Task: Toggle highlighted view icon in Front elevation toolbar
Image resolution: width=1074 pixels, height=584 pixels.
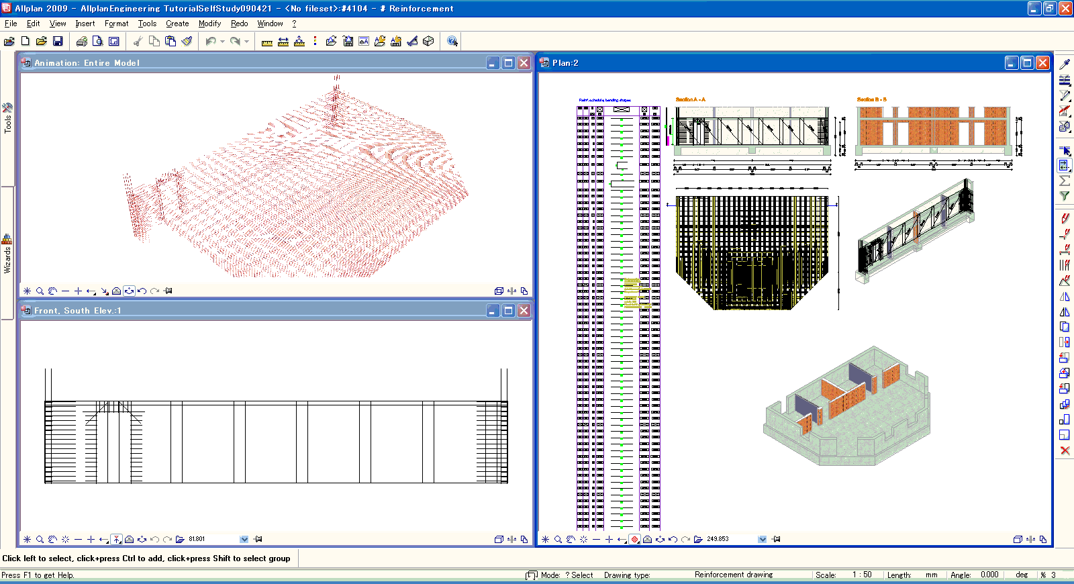Action: pos(116,539)
